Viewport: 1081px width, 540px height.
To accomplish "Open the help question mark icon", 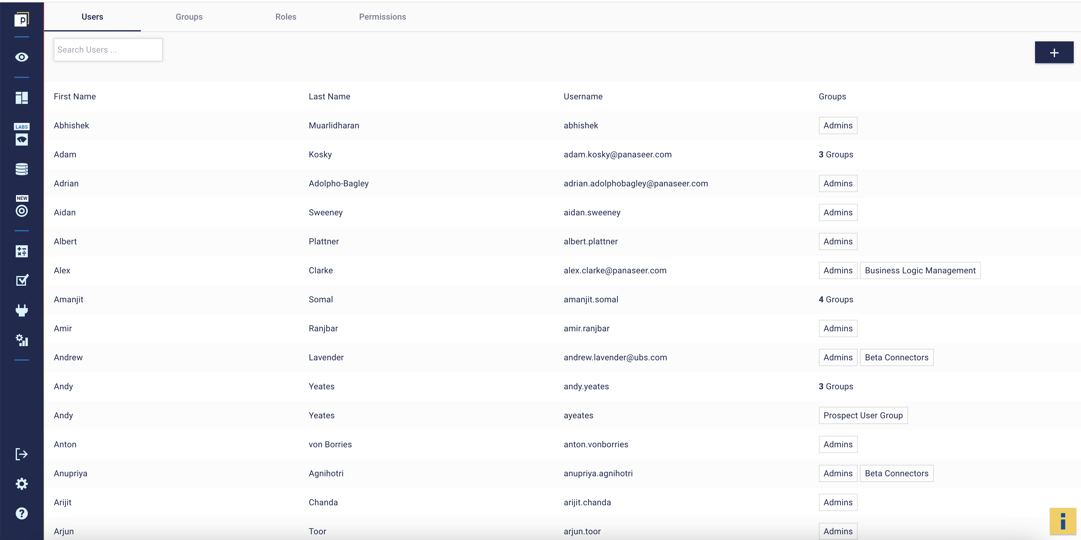I will 22,514.
